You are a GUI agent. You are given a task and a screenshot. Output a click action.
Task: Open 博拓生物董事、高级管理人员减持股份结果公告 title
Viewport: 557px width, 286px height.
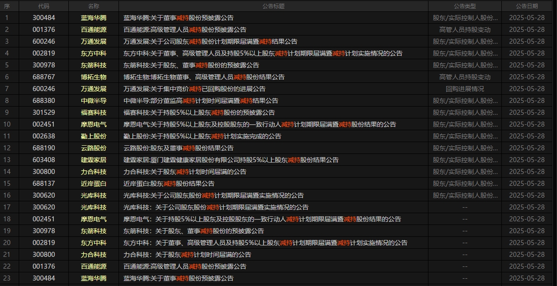[204, 77]
